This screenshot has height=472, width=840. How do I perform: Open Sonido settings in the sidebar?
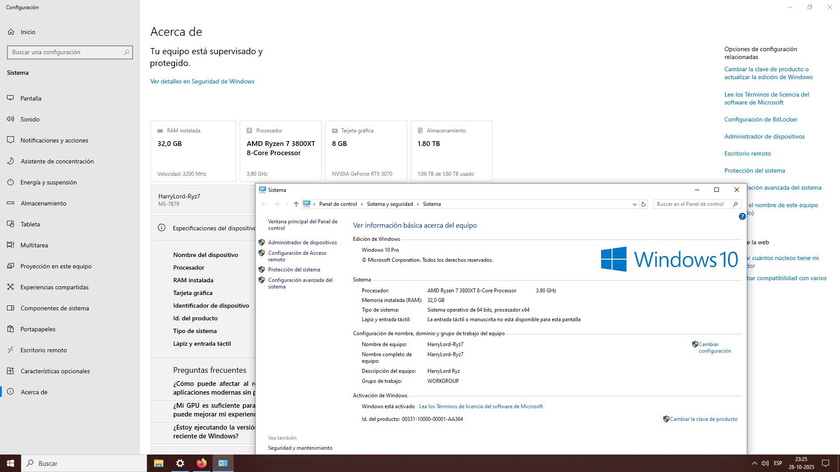coord(30,119)
